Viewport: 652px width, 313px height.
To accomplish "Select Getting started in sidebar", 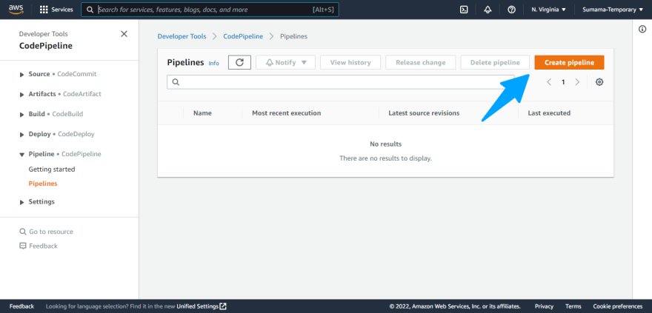I will click(x=52, y=169).
